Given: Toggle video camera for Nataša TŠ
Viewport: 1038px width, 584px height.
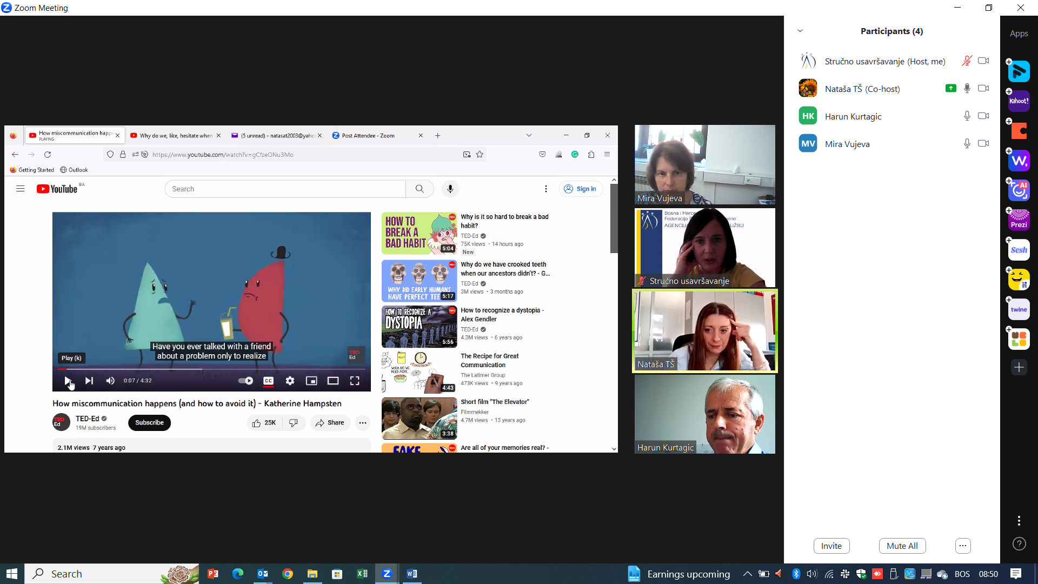Looking at the screenshot, I should click(983, 89).
